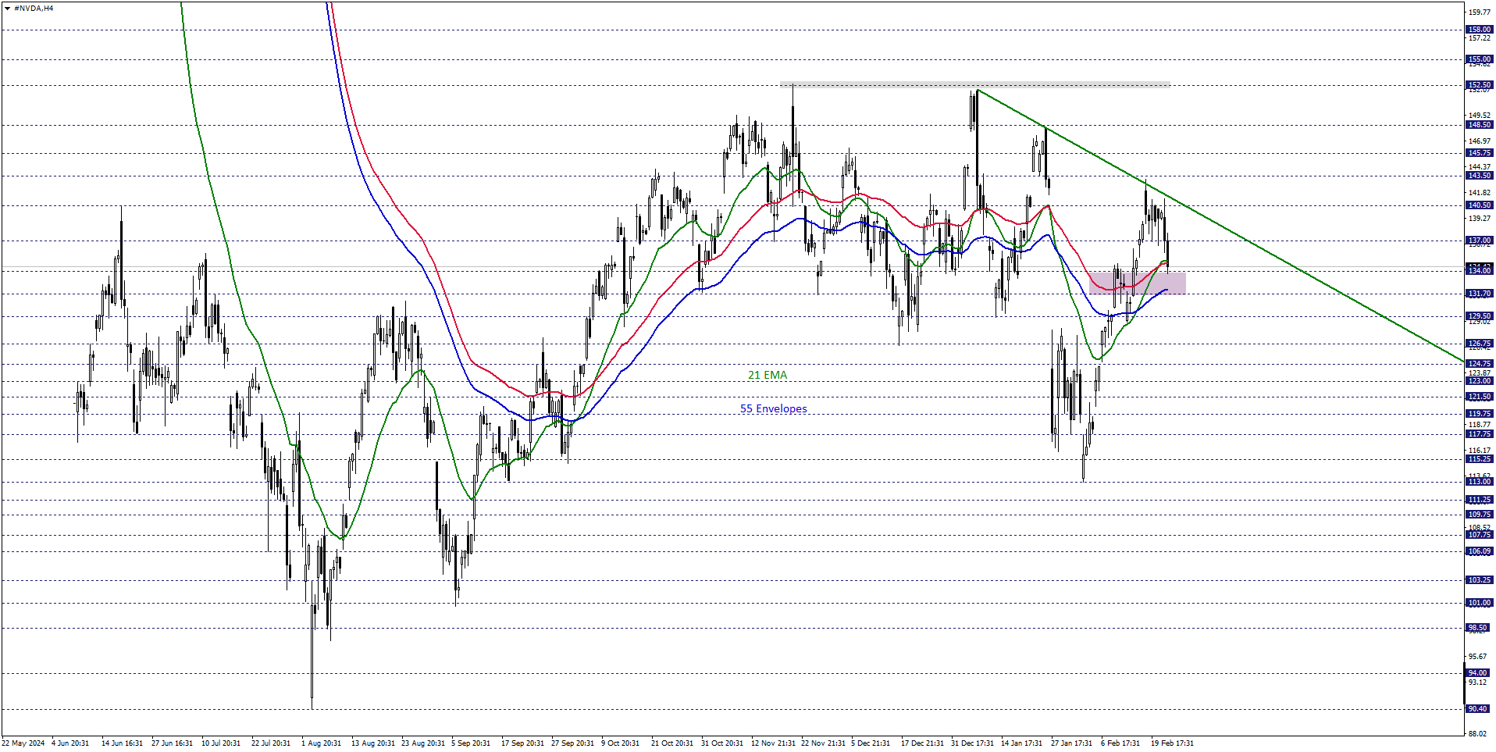Click the 88.02 price scale value

[1477, 734]
